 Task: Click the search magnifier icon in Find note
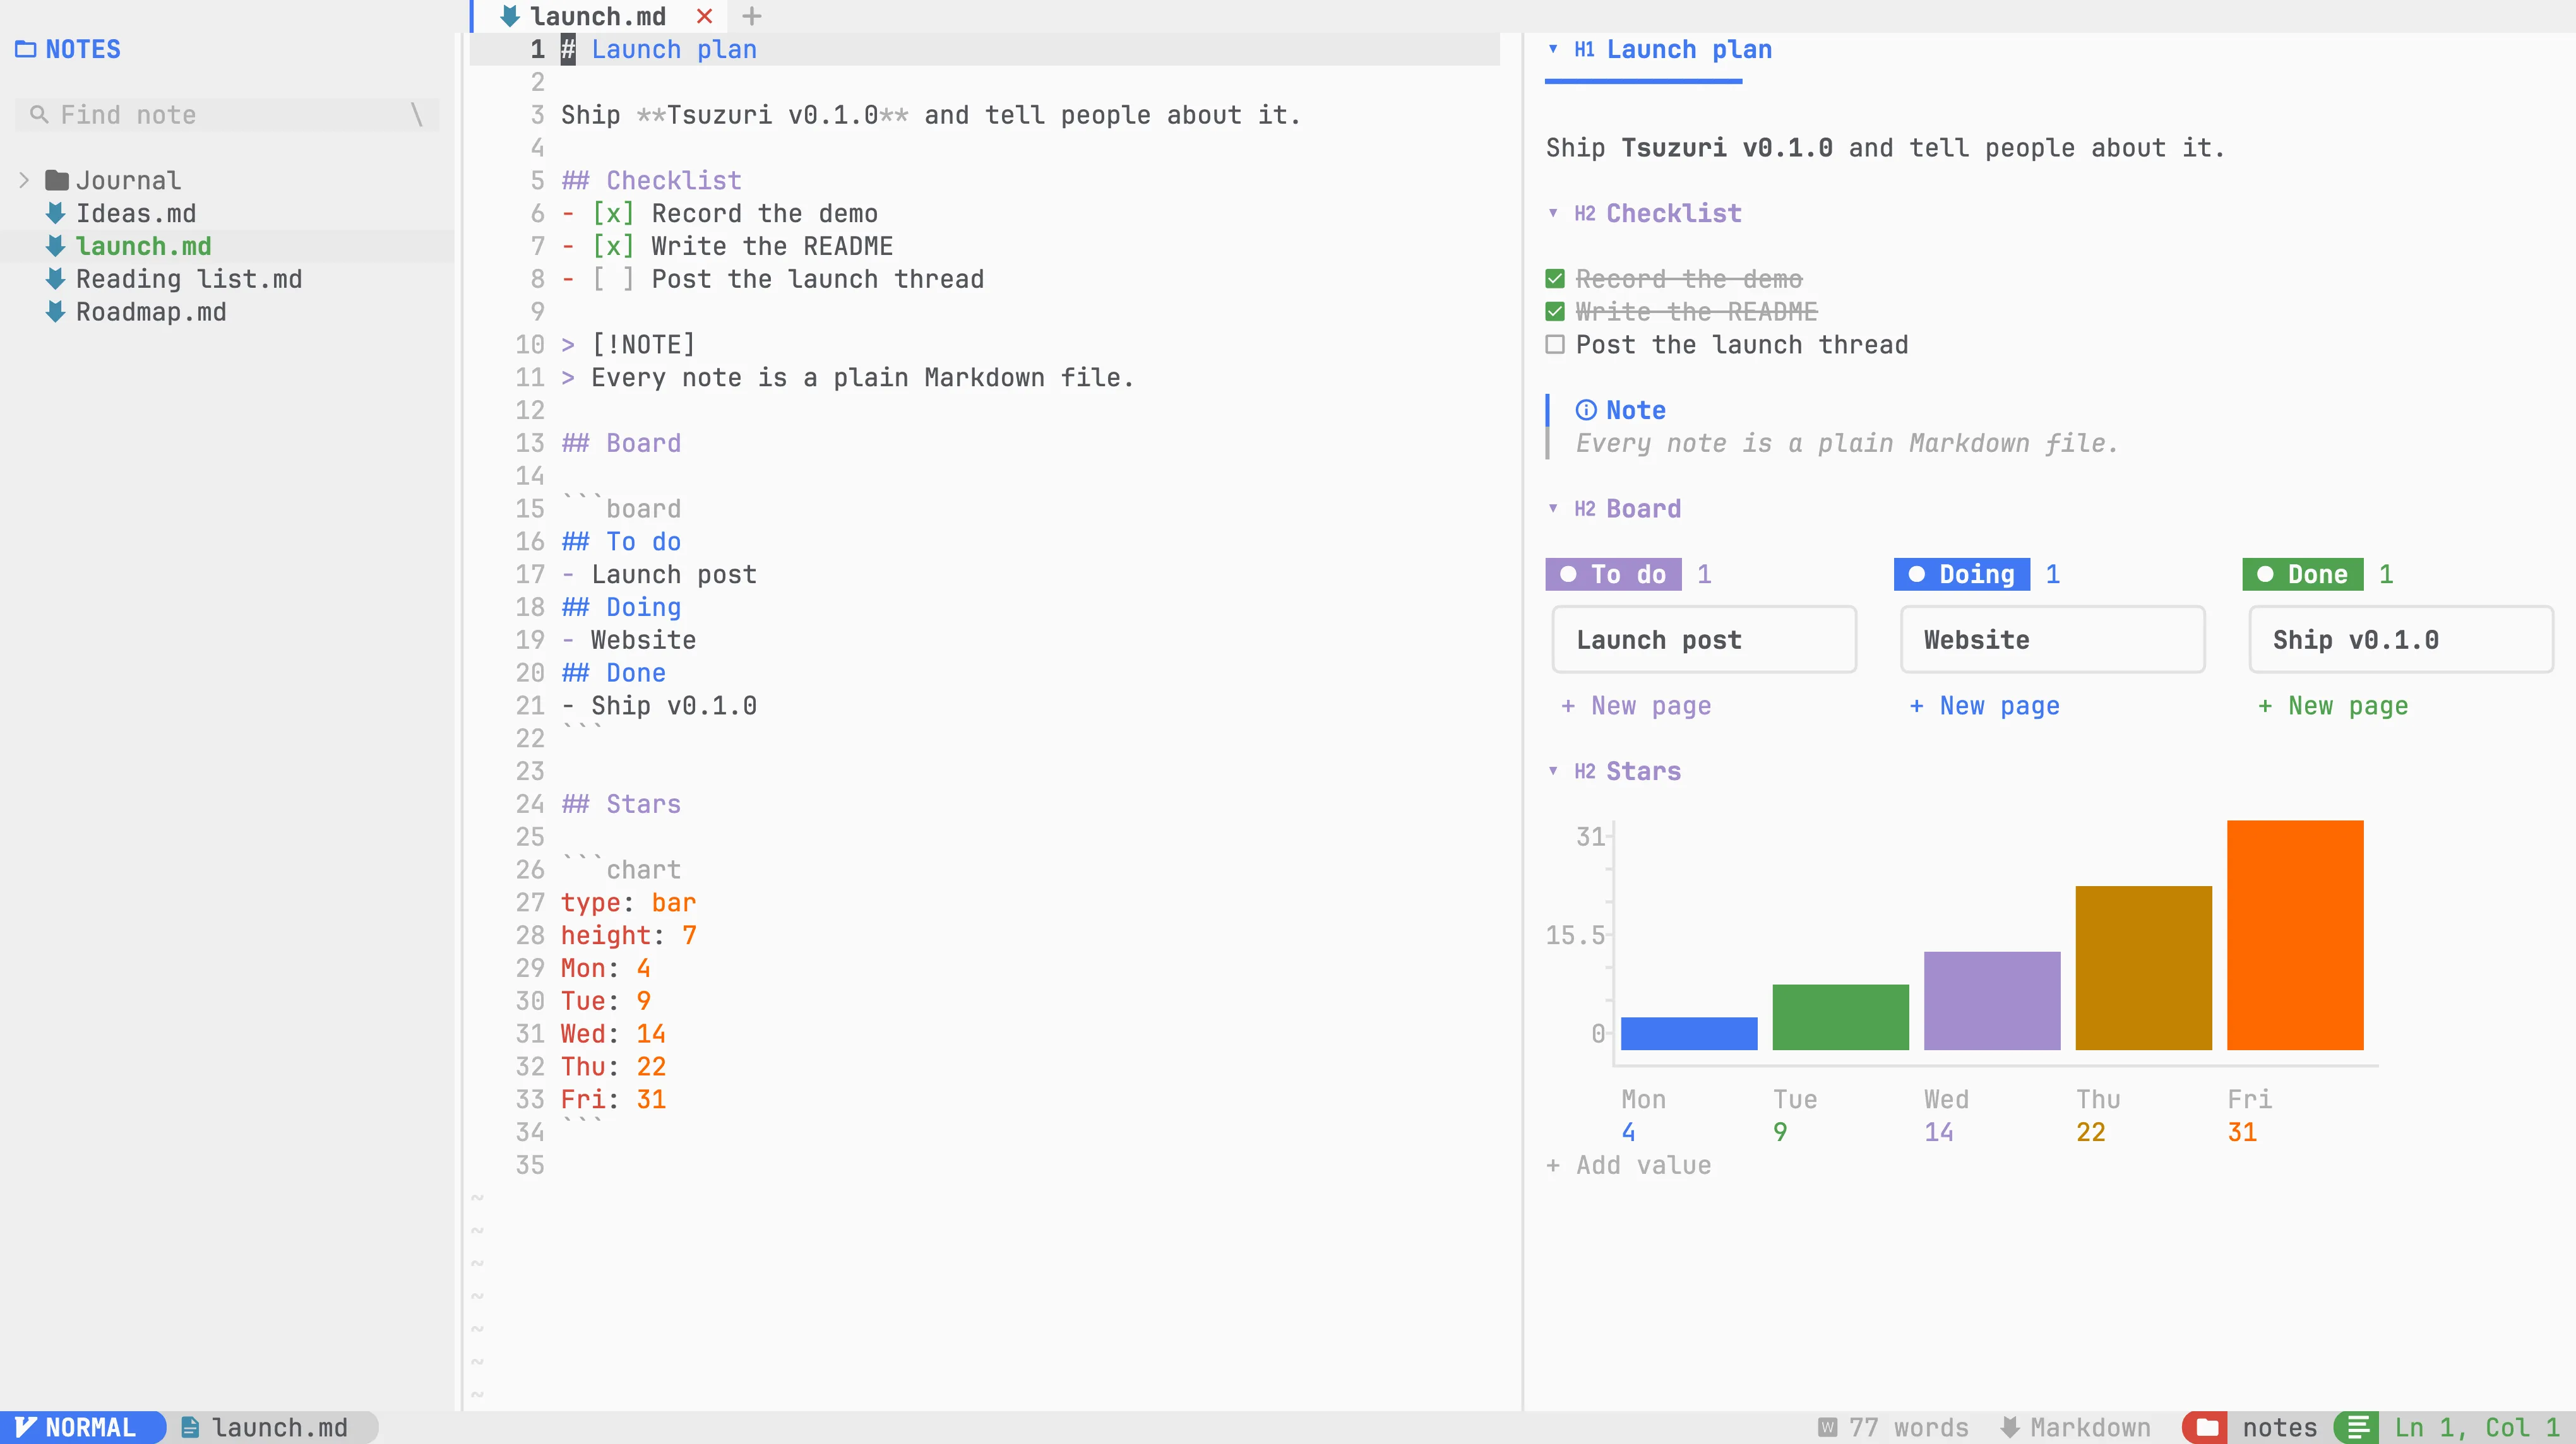click(x=39, y=115)
